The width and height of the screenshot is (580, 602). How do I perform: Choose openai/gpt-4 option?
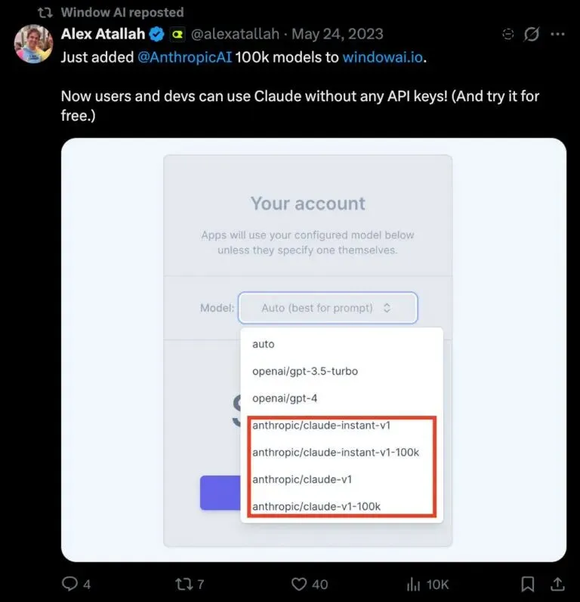(285, 398)
